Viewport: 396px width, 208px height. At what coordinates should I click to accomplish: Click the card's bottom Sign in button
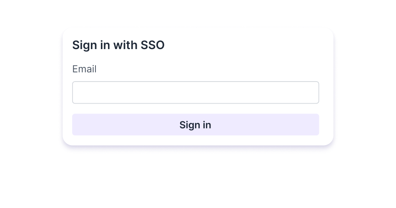point(195,125)
